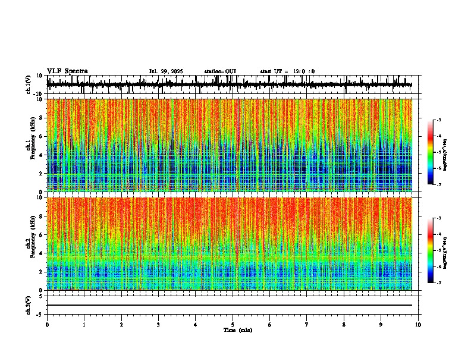Click time axis tick label "1"
This screenshot has height=364, width=471.
(84, 325)
